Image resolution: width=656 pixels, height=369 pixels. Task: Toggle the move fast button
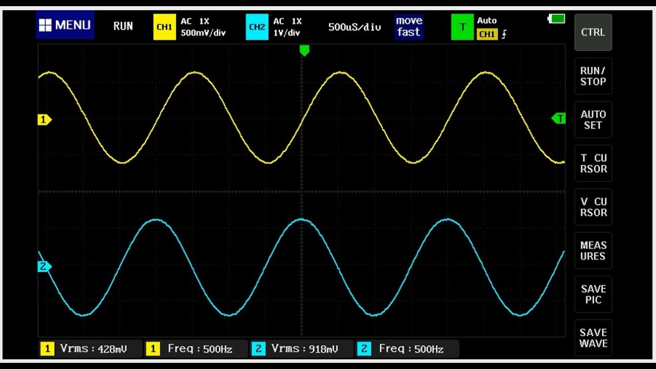409,27
